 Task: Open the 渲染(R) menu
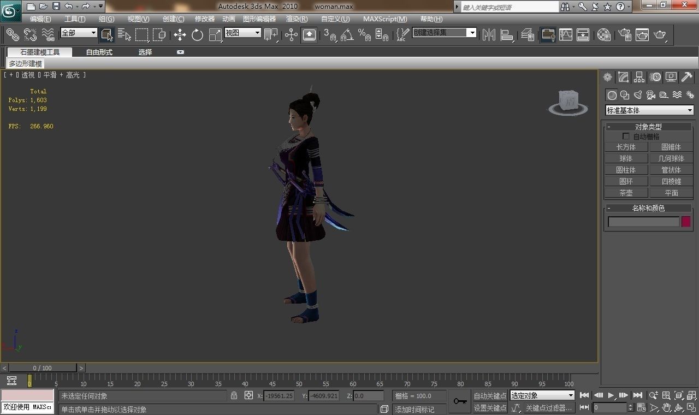coord(297,19)
